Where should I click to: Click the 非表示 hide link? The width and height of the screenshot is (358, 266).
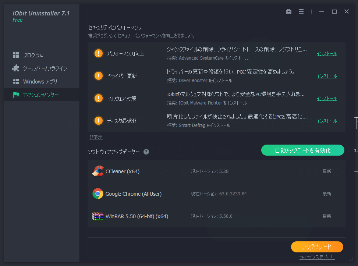96,137
